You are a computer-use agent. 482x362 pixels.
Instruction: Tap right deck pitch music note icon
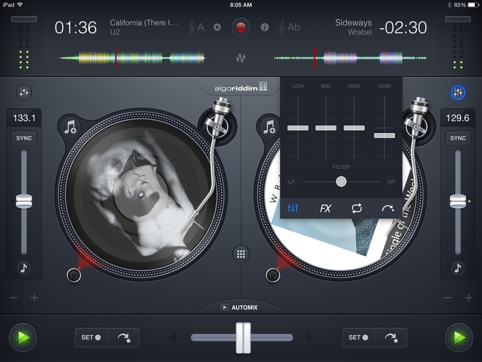point(458,268)
